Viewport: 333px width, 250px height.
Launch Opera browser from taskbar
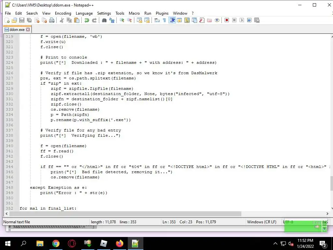(72, 243)
